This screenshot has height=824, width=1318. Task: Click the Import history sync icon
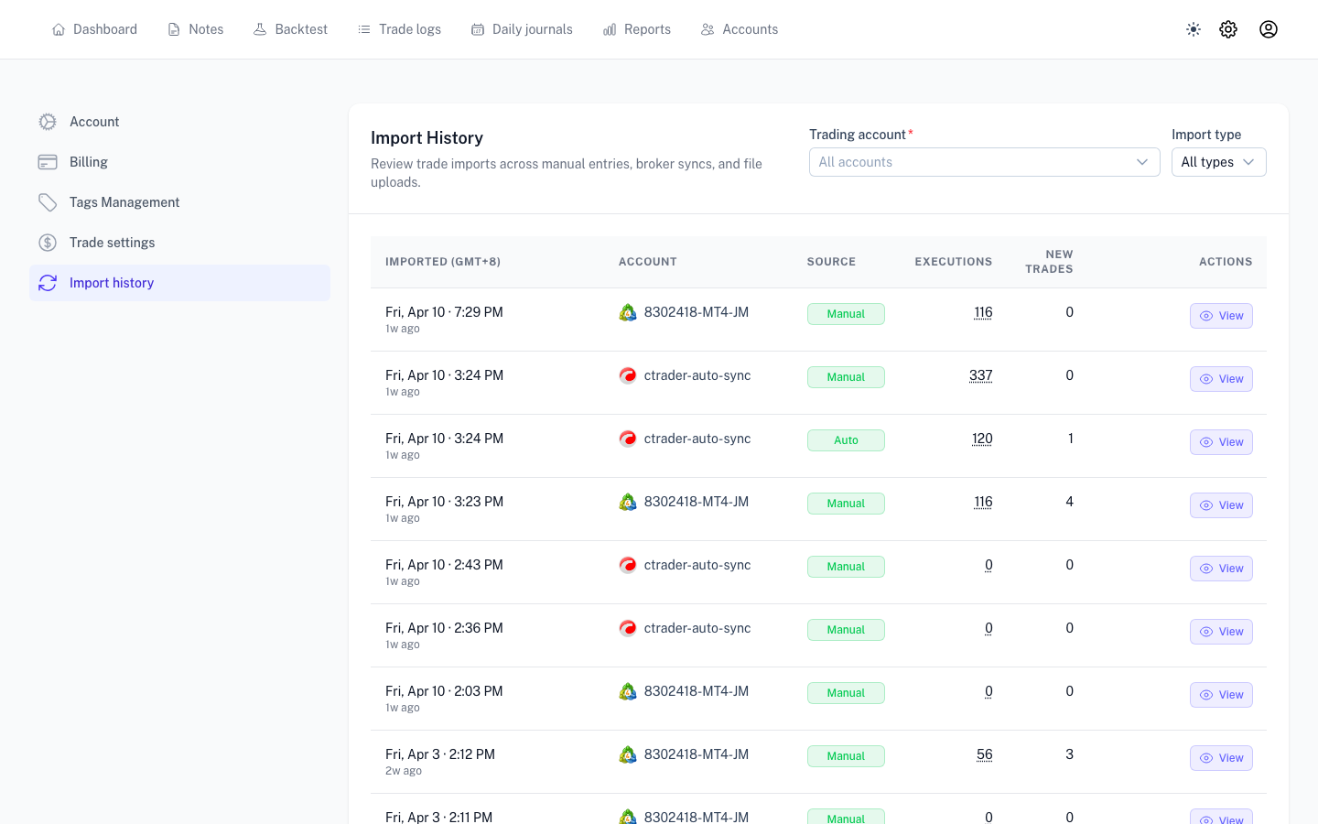tap(48, 283)
